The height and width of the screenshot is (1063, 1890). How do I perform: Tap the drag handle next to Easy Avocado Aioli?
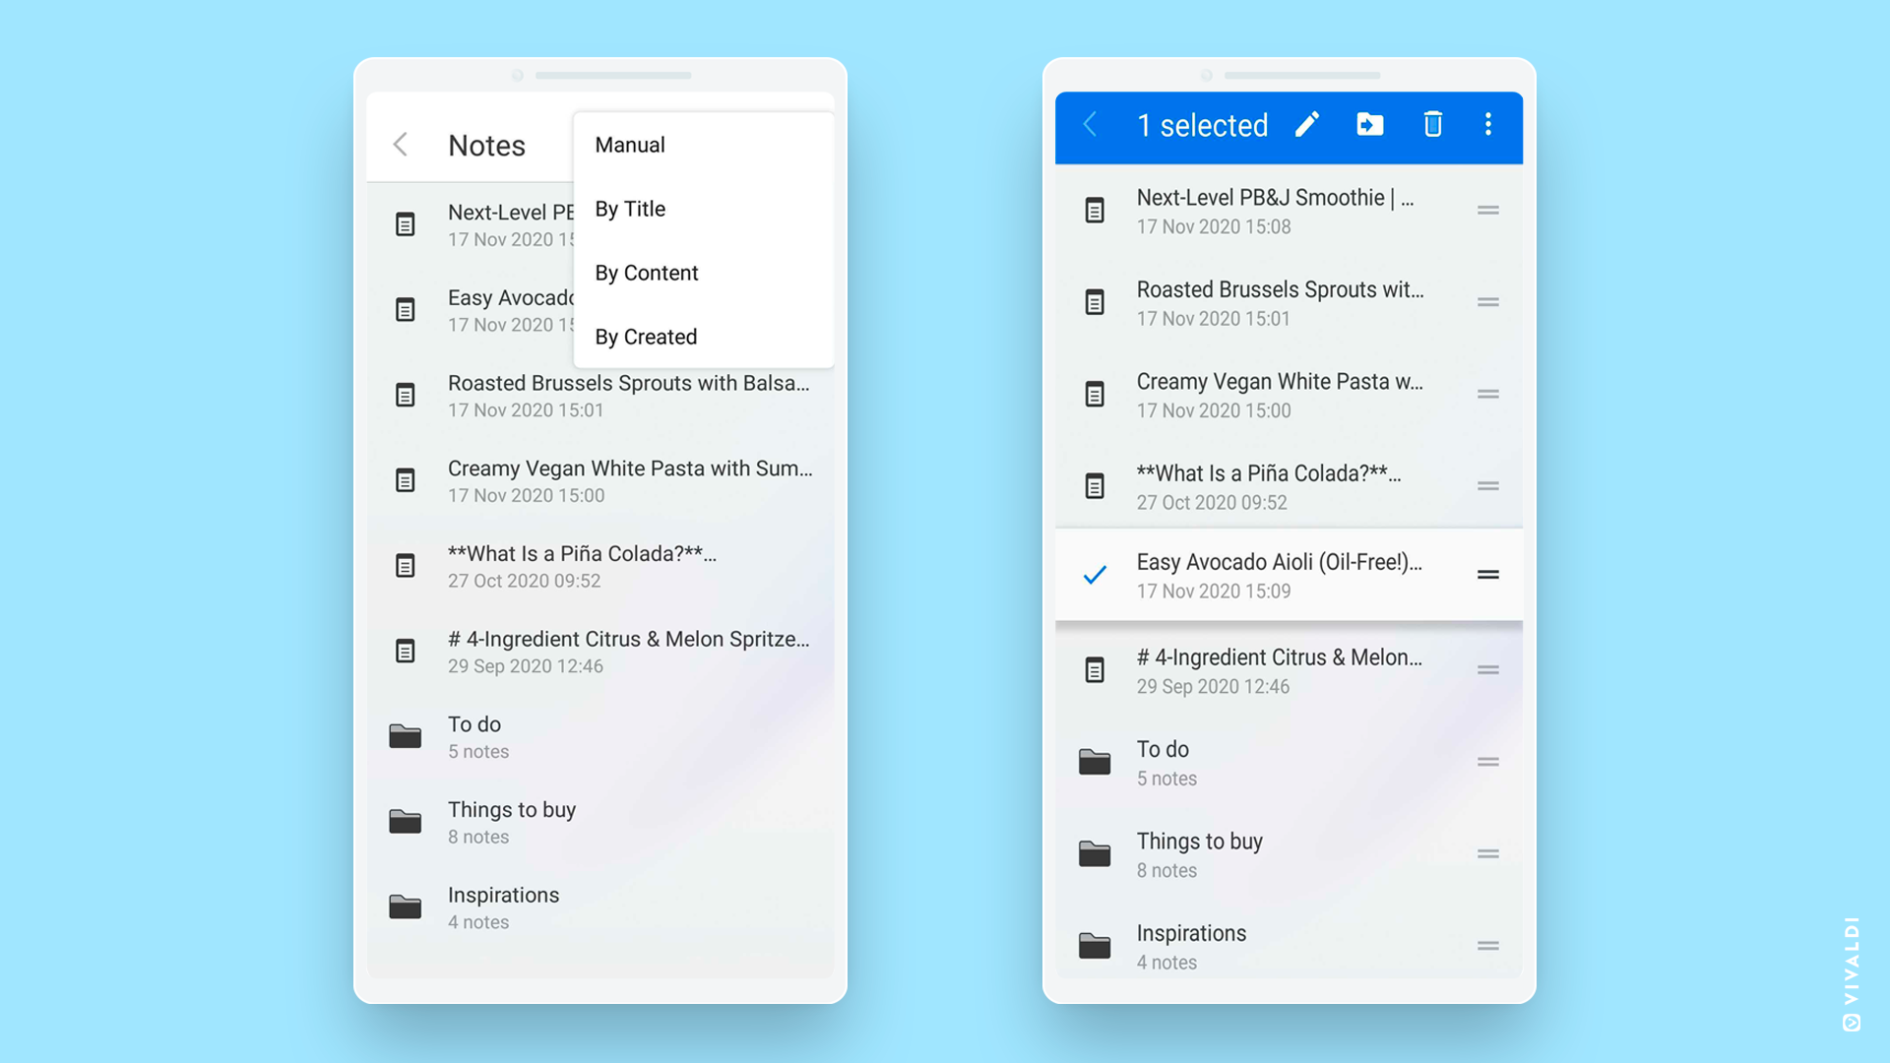tap(1487, 574)
